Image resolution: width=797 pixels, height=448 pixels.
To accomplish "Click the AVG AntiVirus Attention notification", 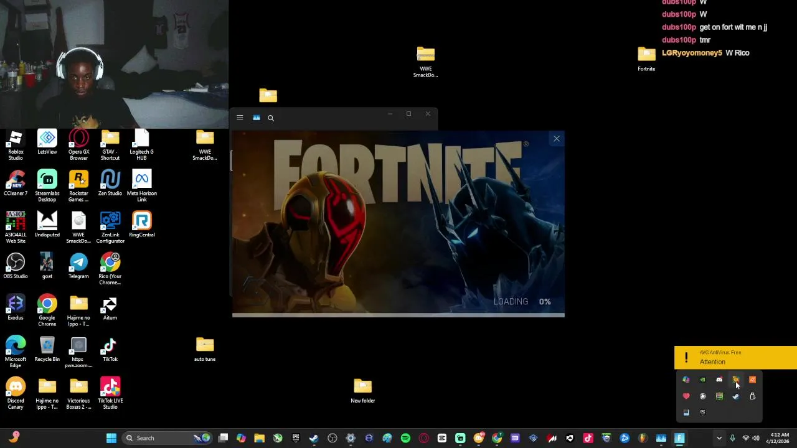I will pyautogui.click(x=735, y=358).
